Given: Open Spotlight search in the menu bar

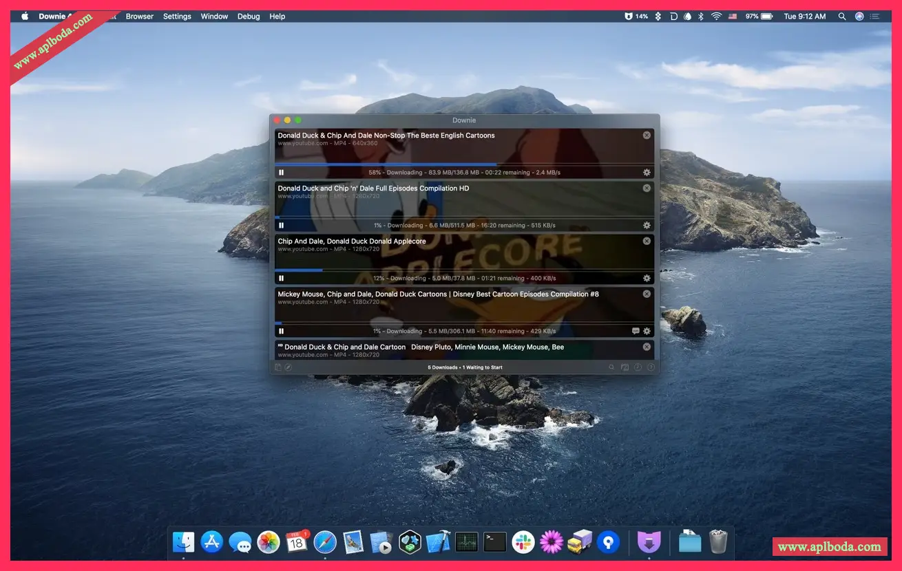Looking at the screenshot, I should click(842, 17).
